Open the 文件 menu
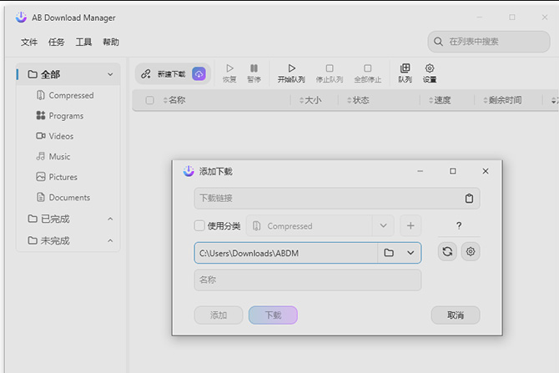This screenshot has width=559, height=373. pos(29,42)
